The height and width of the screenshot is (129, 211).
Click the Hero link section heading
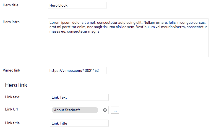click(16, 85)
